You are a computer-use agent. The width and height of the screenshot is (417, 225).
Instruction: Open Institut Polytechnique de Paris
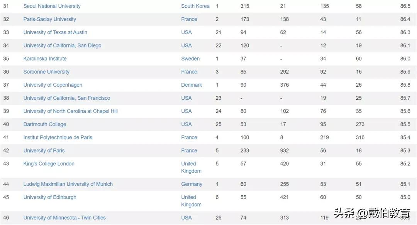[x=58, y=137]
